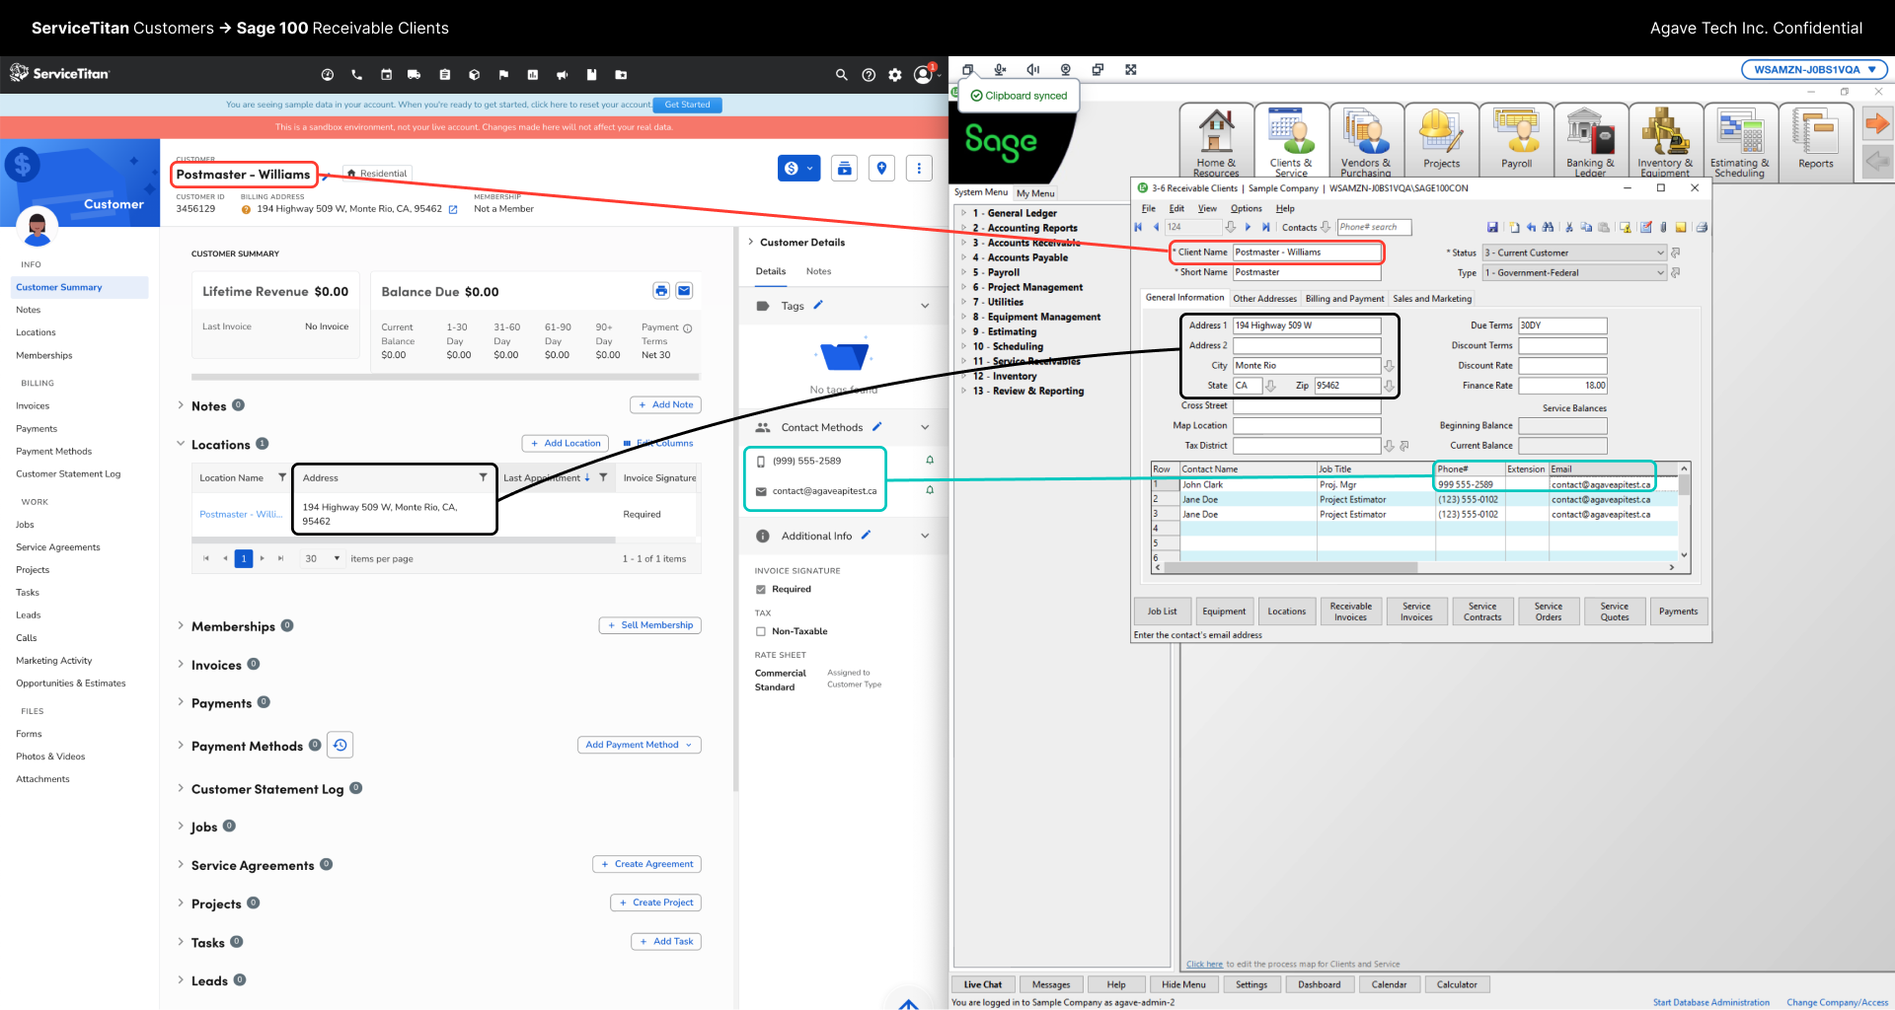Screen dimensions: 1895x1010
Task: Open the reports bar-chart icon
Action: pyautogui.click(x=533, y=75)
